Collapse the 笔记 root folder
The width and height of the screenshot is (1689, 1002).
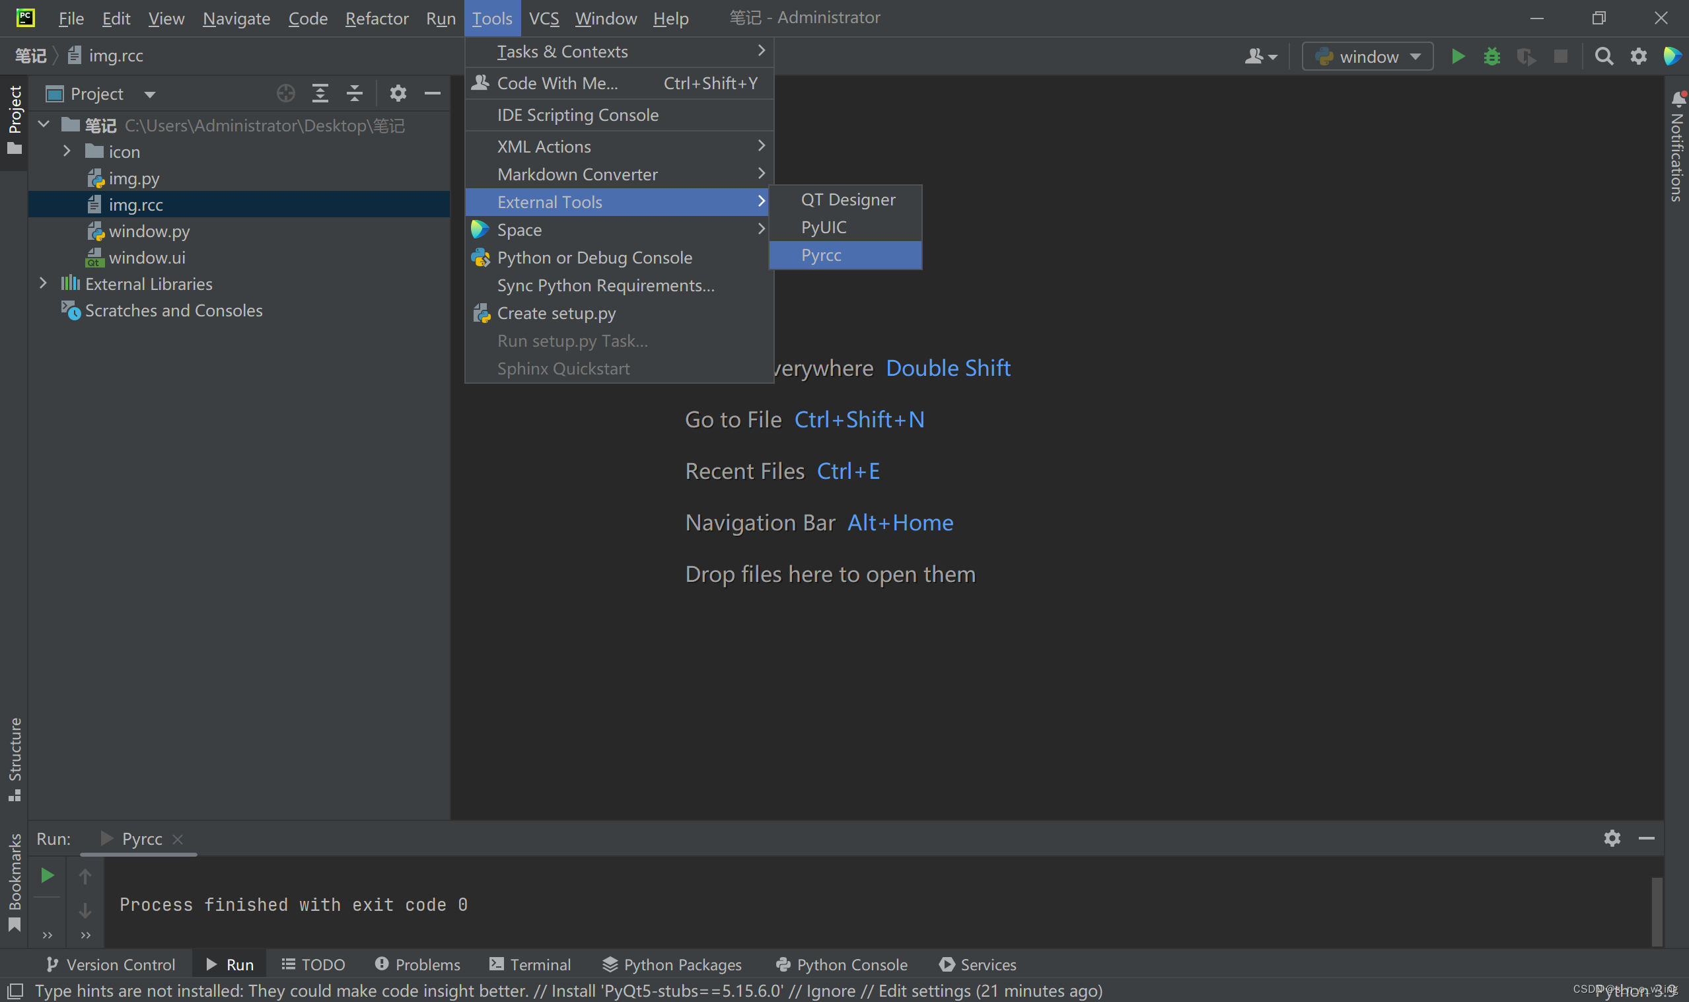[43, 124]
